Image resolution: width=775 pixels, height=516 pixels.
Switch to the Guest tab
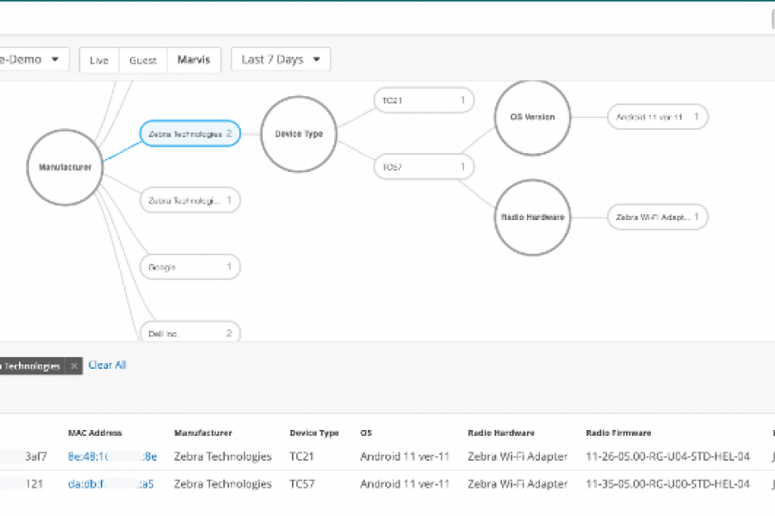(143, 60)
